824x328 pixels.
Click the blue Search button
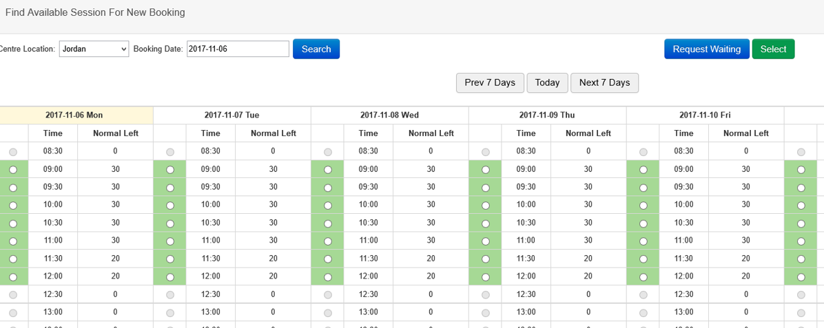(316, 49)
